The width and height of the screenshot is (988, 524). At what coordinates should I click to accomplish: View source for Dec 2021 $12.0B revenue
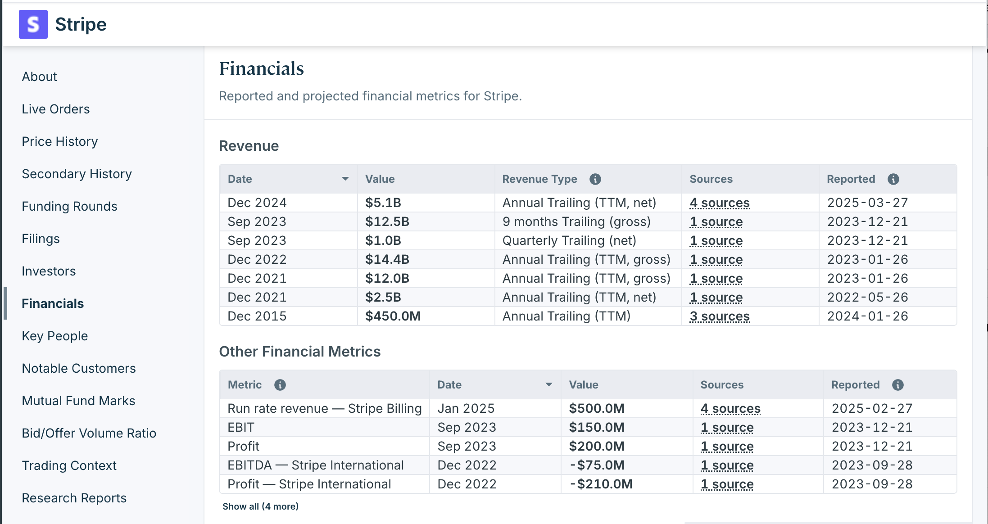[716, 279]
